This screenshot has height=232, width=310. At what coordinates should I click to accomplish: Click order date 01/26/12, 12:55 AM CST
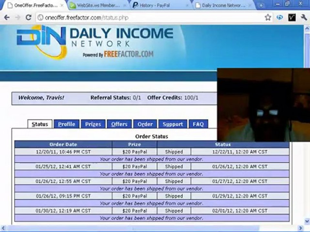point(63,181)
